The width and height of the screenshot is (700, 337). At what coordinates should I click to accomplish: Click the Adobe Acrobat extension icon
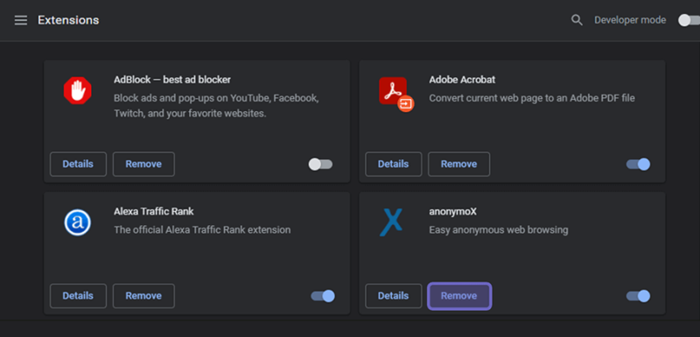click(x=396, y=95)
